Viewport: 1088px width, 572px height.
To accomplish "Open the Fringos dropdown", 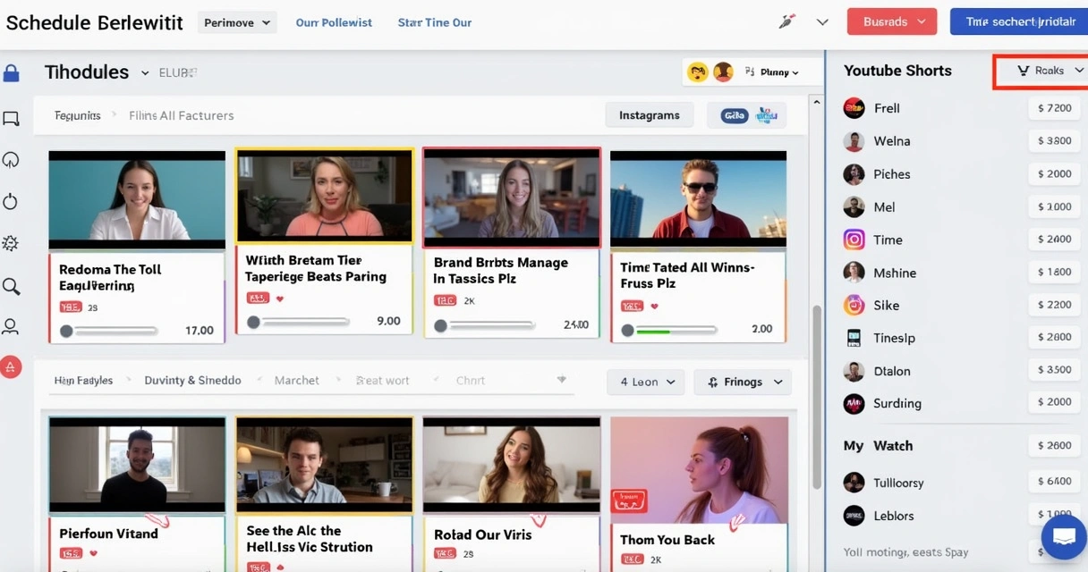I will 744,382.
